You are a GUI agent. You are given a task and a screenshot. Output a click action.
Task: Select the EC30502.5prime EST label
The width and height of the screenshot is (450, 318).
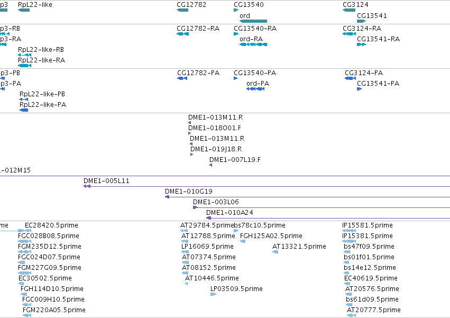[45, 278]
